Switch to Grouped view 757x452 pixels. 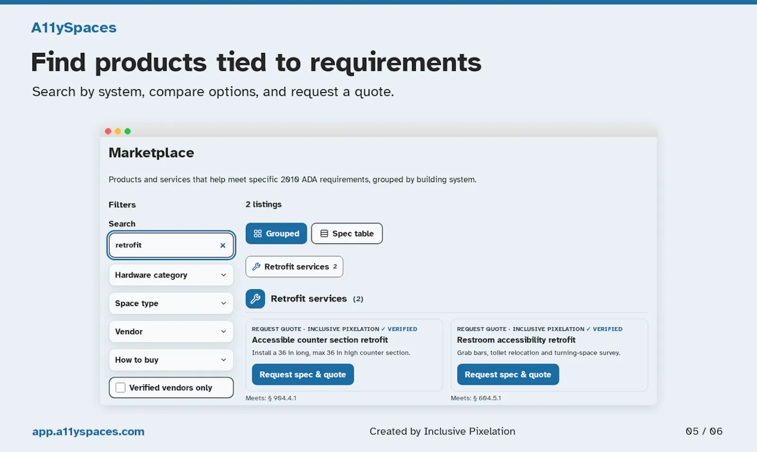pos(276,233)
